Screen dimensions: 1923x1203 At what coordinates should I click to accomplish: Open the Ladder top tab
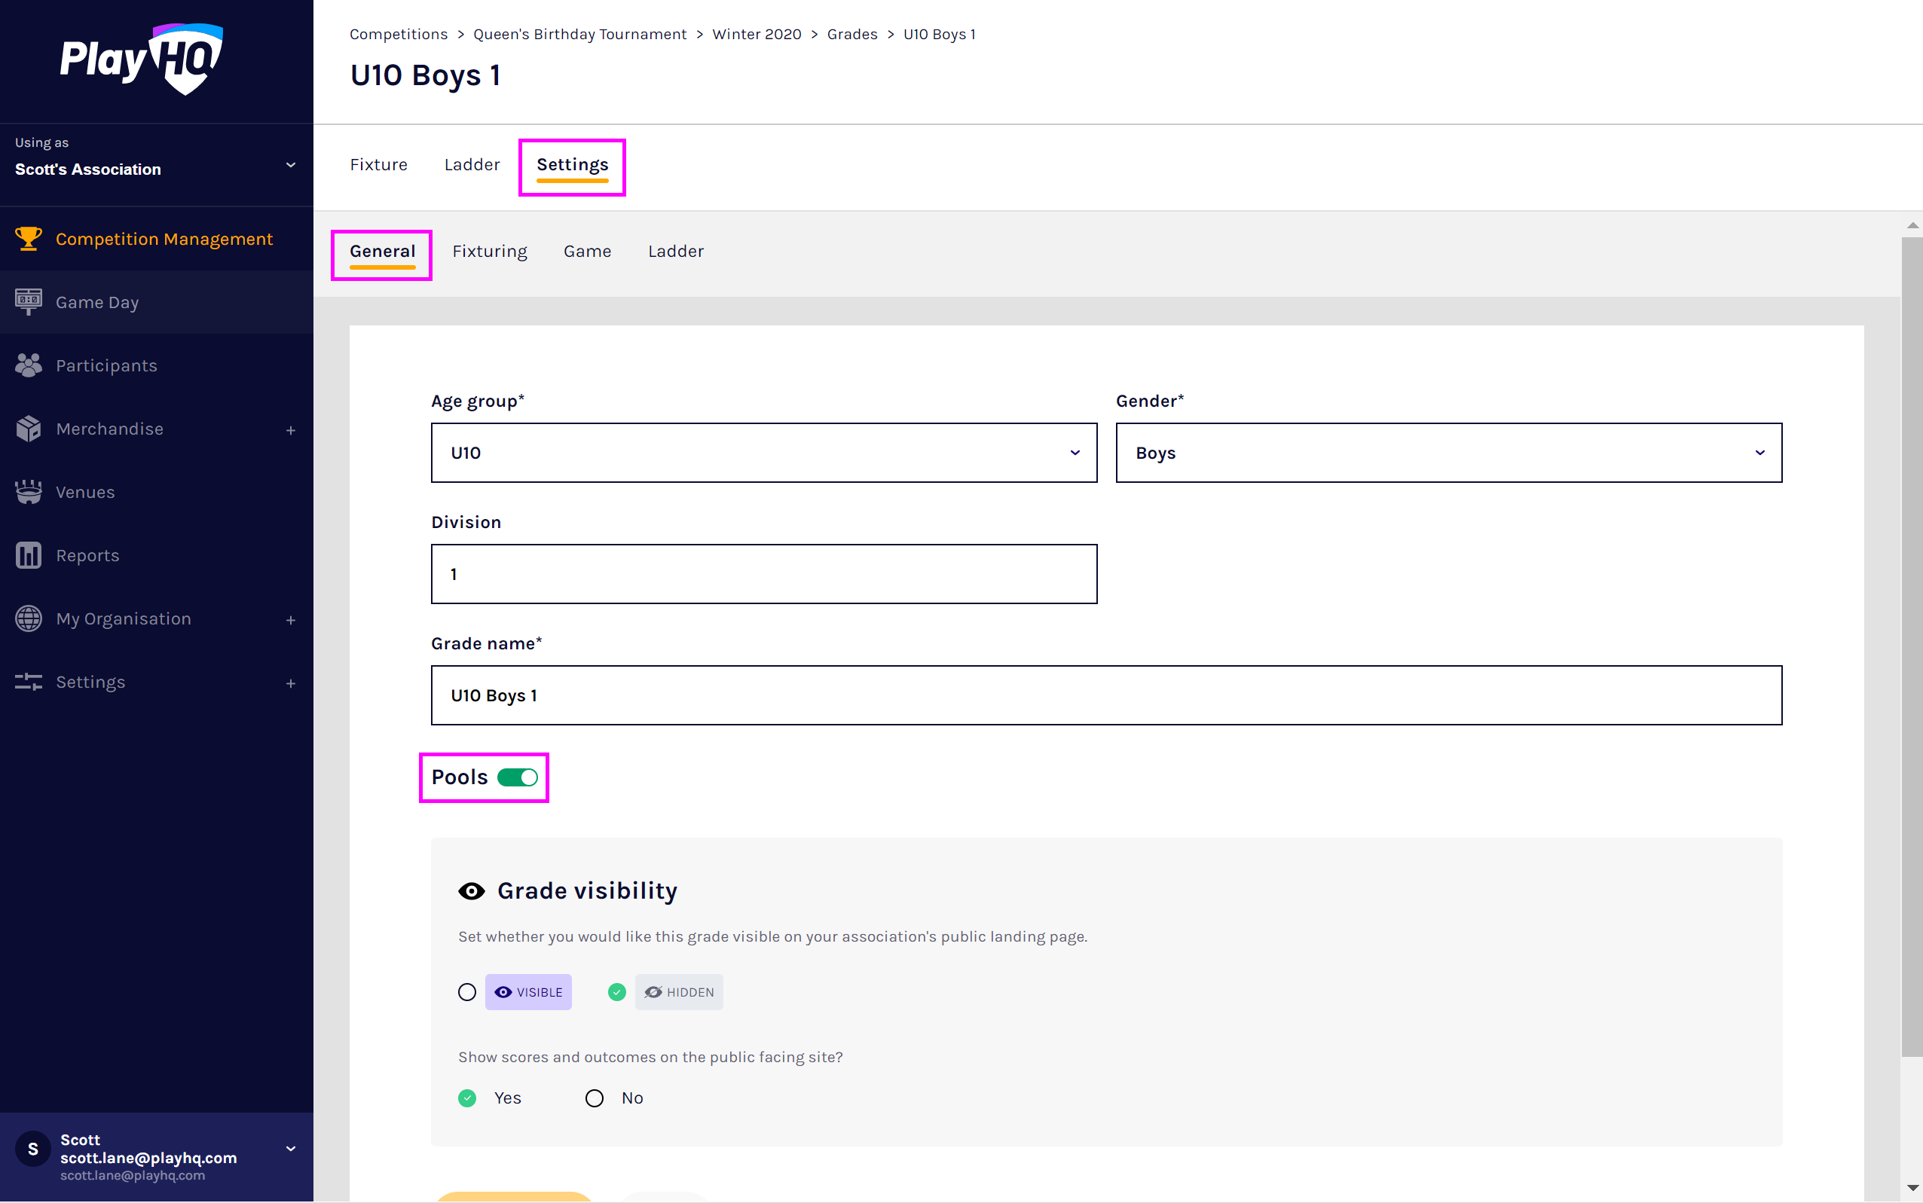[472, 165]
